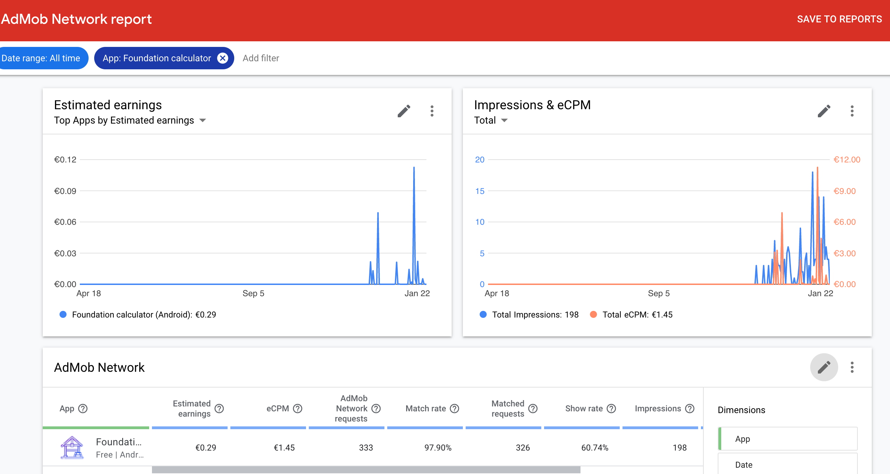Click the 333 network requests cell
890x474 pixels.
(366, 448)
